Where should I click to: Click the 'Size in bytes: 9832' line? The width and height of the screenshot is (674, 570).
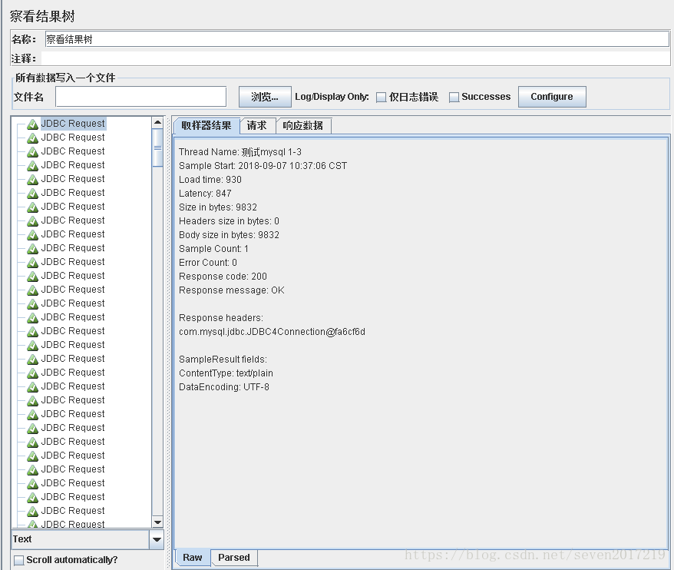click(x=218, y=207)
